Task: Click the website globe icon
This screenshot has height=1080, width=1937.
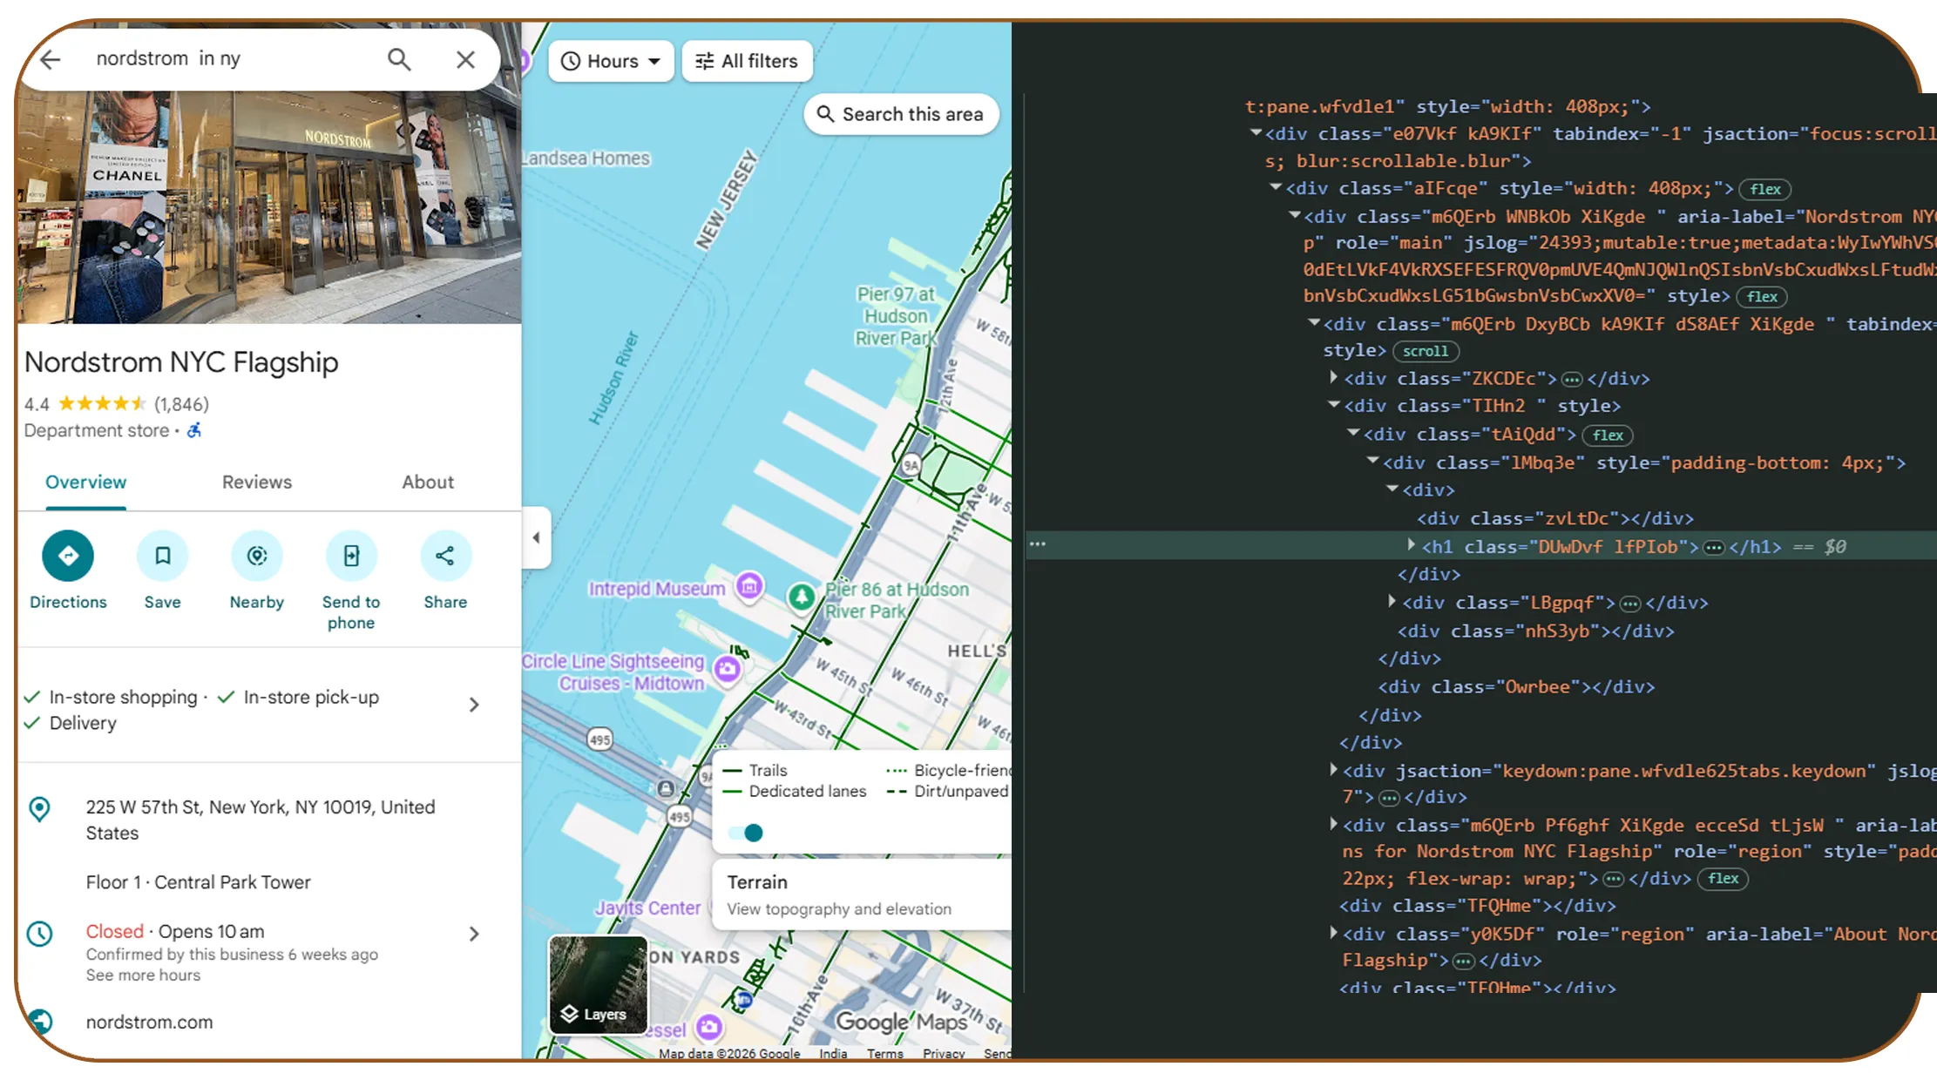Action: pos(39,1022)
